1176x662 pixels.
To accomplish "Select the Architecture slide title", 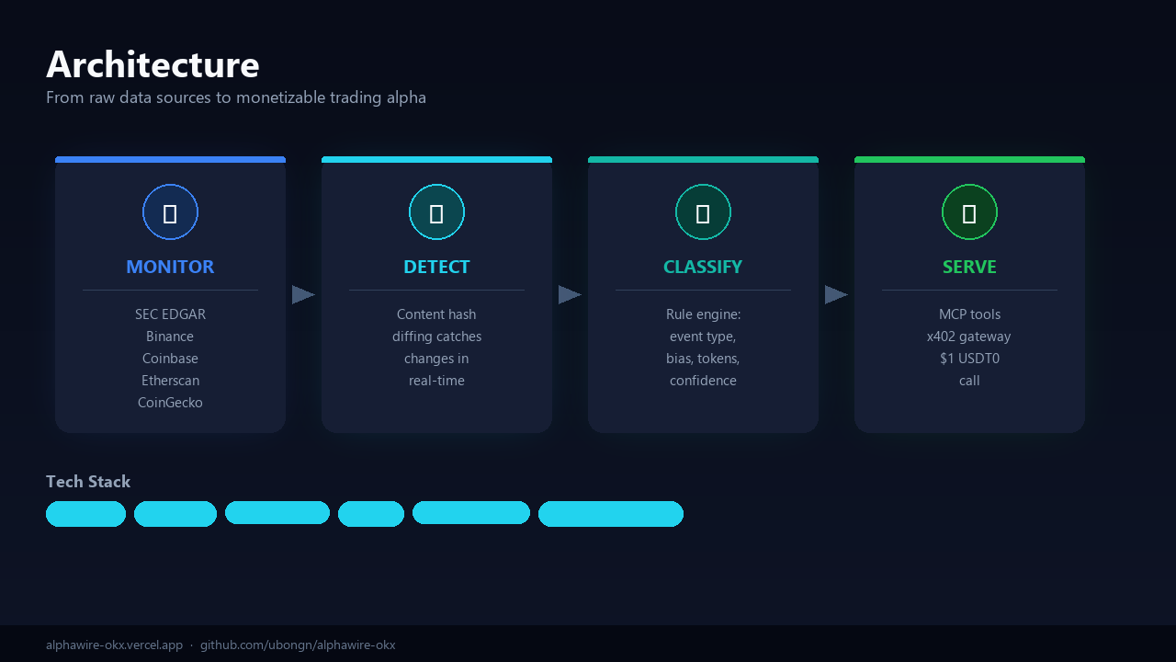I will coord(153,64).
